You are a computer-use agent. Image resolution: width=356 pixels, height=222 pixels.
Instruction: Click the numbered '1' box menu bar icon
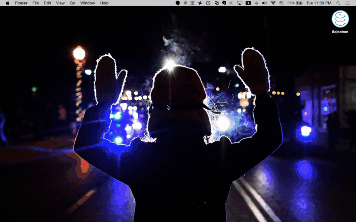[248, 3]
